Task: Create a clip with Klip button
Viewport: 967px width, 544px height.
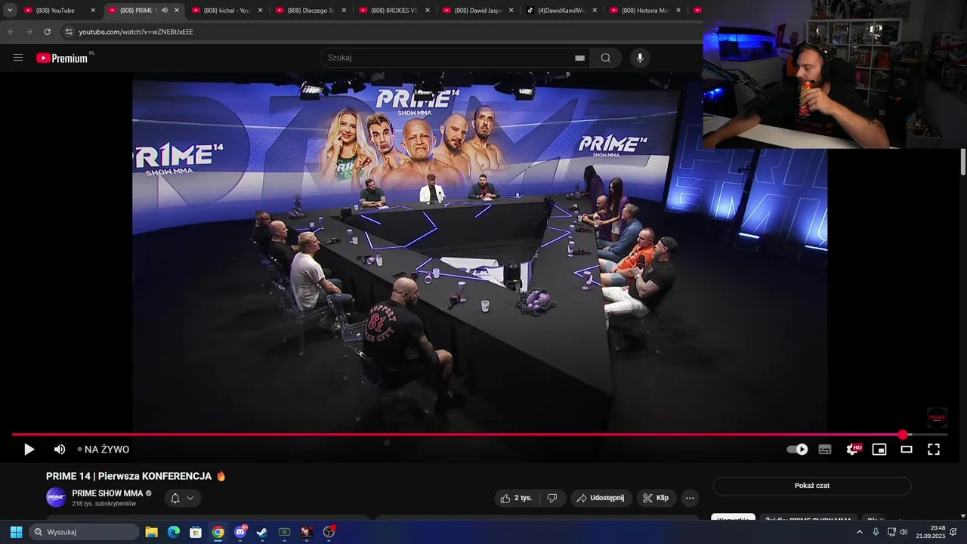Action: (657, 498)
